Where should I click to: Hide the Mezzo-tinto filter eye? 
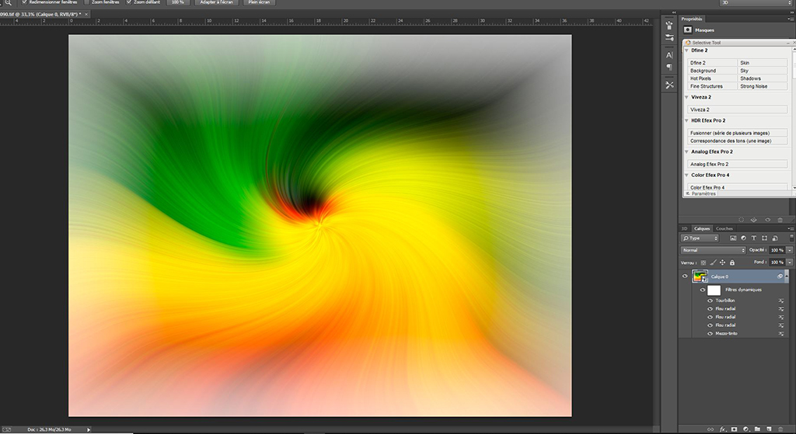[x=710, y=334]
